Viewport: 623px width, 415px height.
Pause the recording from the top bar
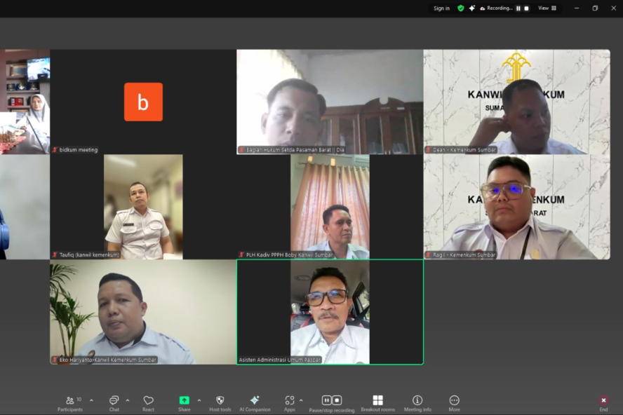tap(518, 8)
